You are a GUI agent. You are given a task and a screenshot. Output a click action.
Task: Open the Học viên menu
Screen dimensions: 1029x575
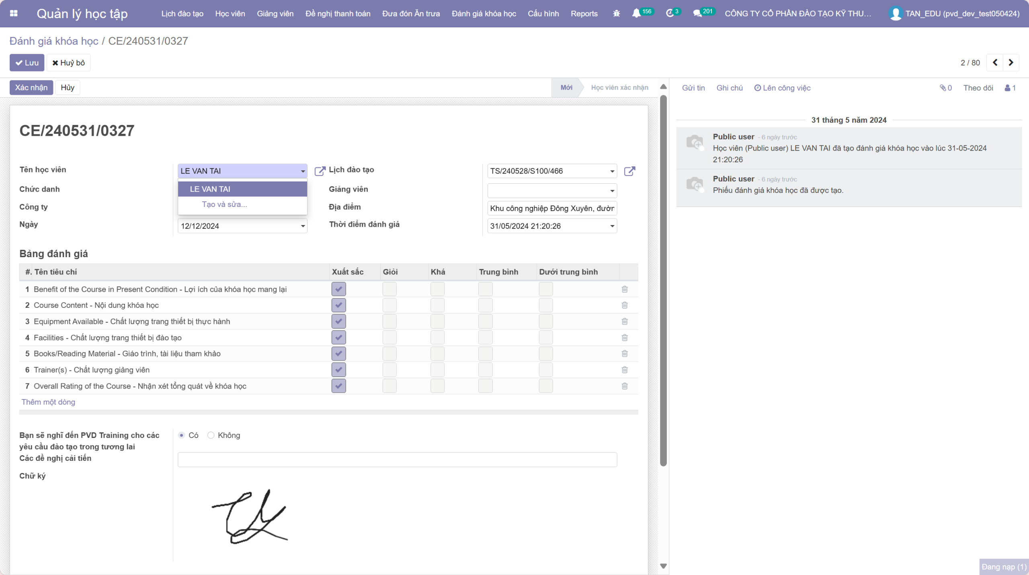[x=230, y=14]
